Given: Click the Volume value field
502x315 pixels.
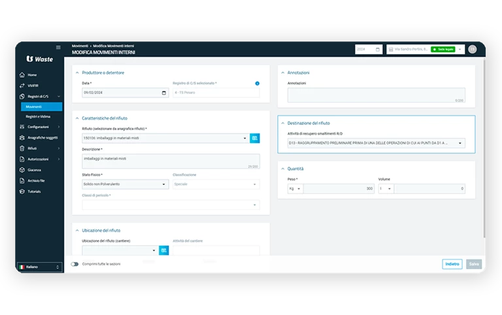Looking at the screenshot, I should click(429, 189).
